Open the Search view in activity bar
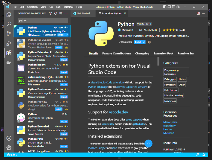Screen dimensions: 212x160 point(9,24)
